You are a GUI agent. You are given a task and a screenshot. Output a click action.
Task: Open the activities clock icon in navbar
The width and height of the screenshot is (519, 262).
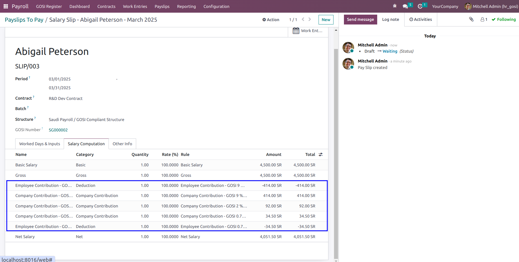coord(420,6)
